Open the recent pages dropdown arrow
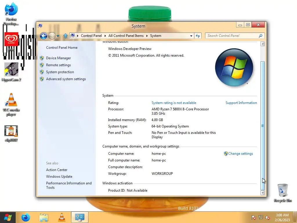 coord(58,36)
